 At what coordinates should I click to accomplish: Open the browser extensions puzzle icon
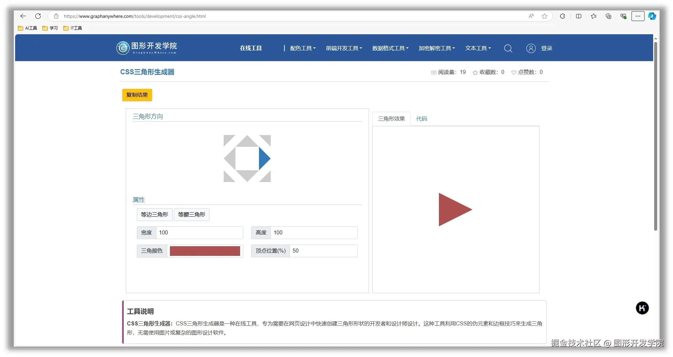tap(562, 16)
